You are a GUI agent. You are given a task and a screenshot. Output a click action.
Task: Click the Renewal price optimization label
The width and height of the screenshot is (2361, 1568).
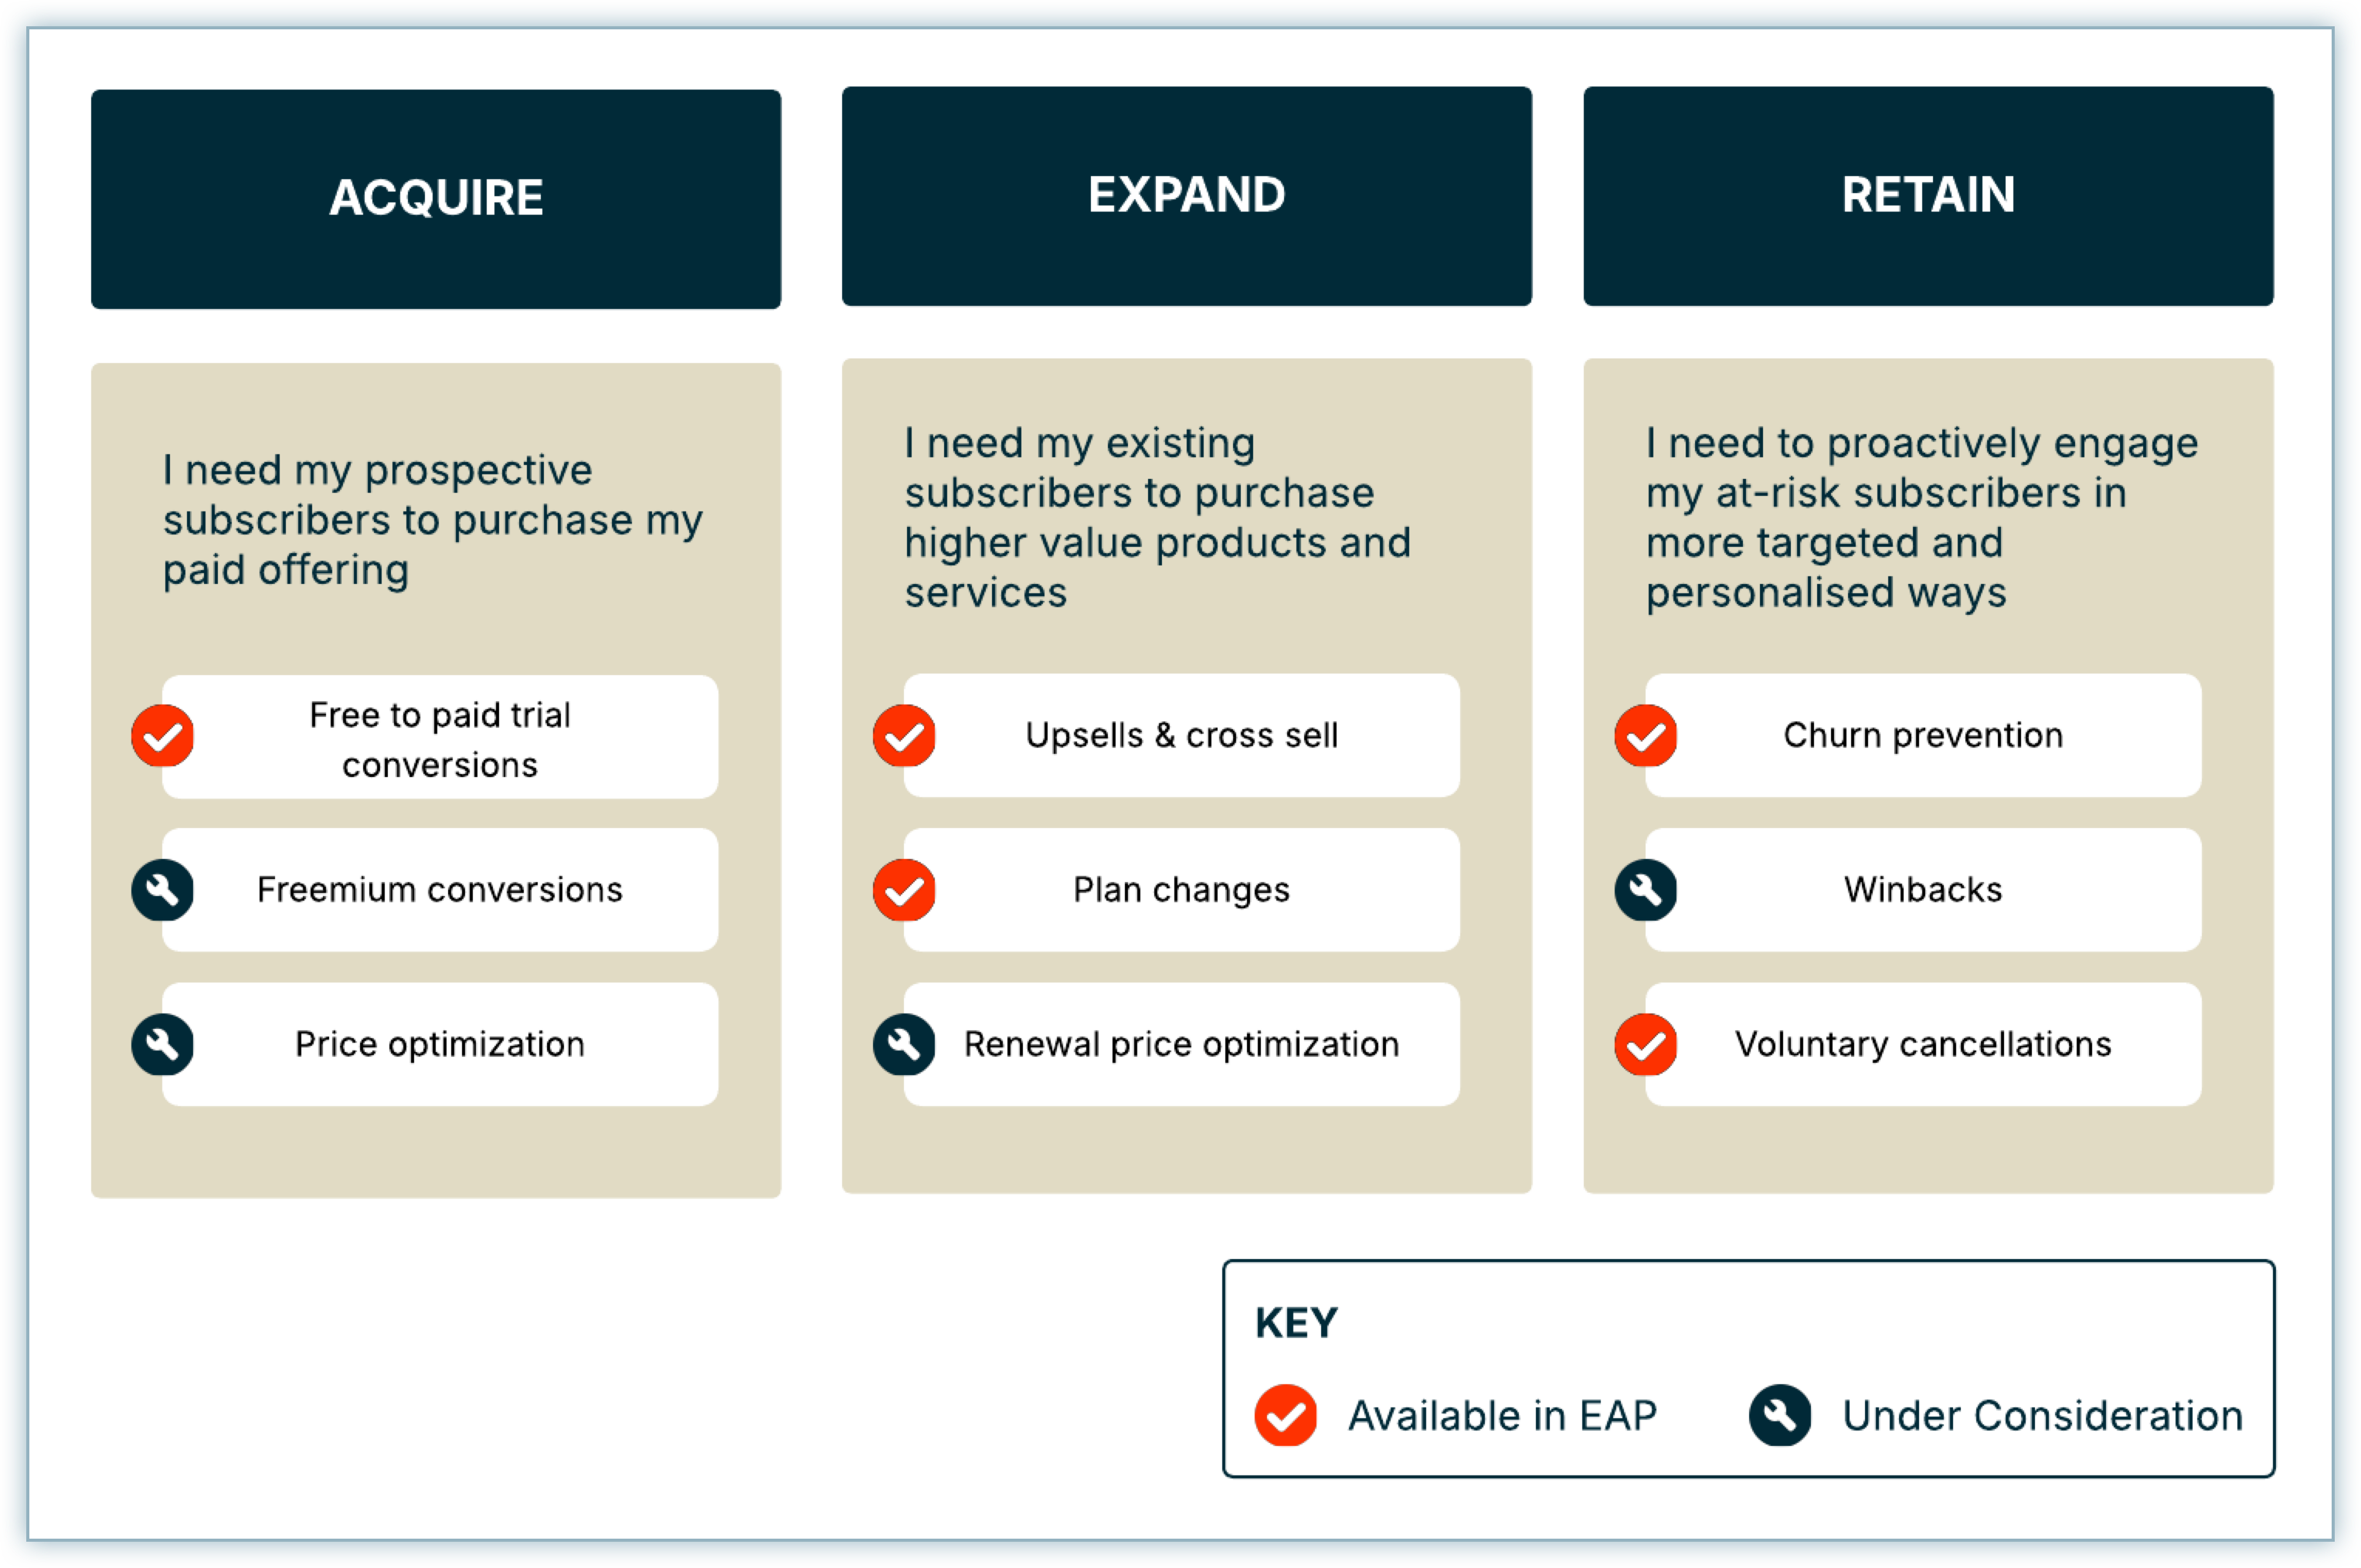[1182, 1045]
